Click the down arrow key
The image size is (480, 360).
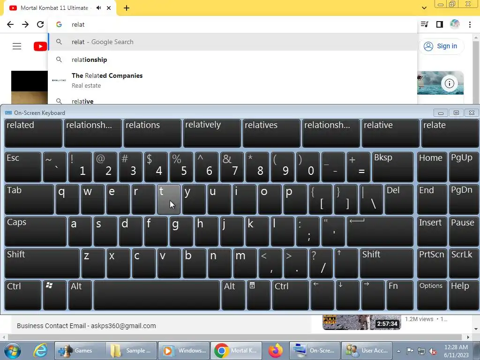click(347, 295)
